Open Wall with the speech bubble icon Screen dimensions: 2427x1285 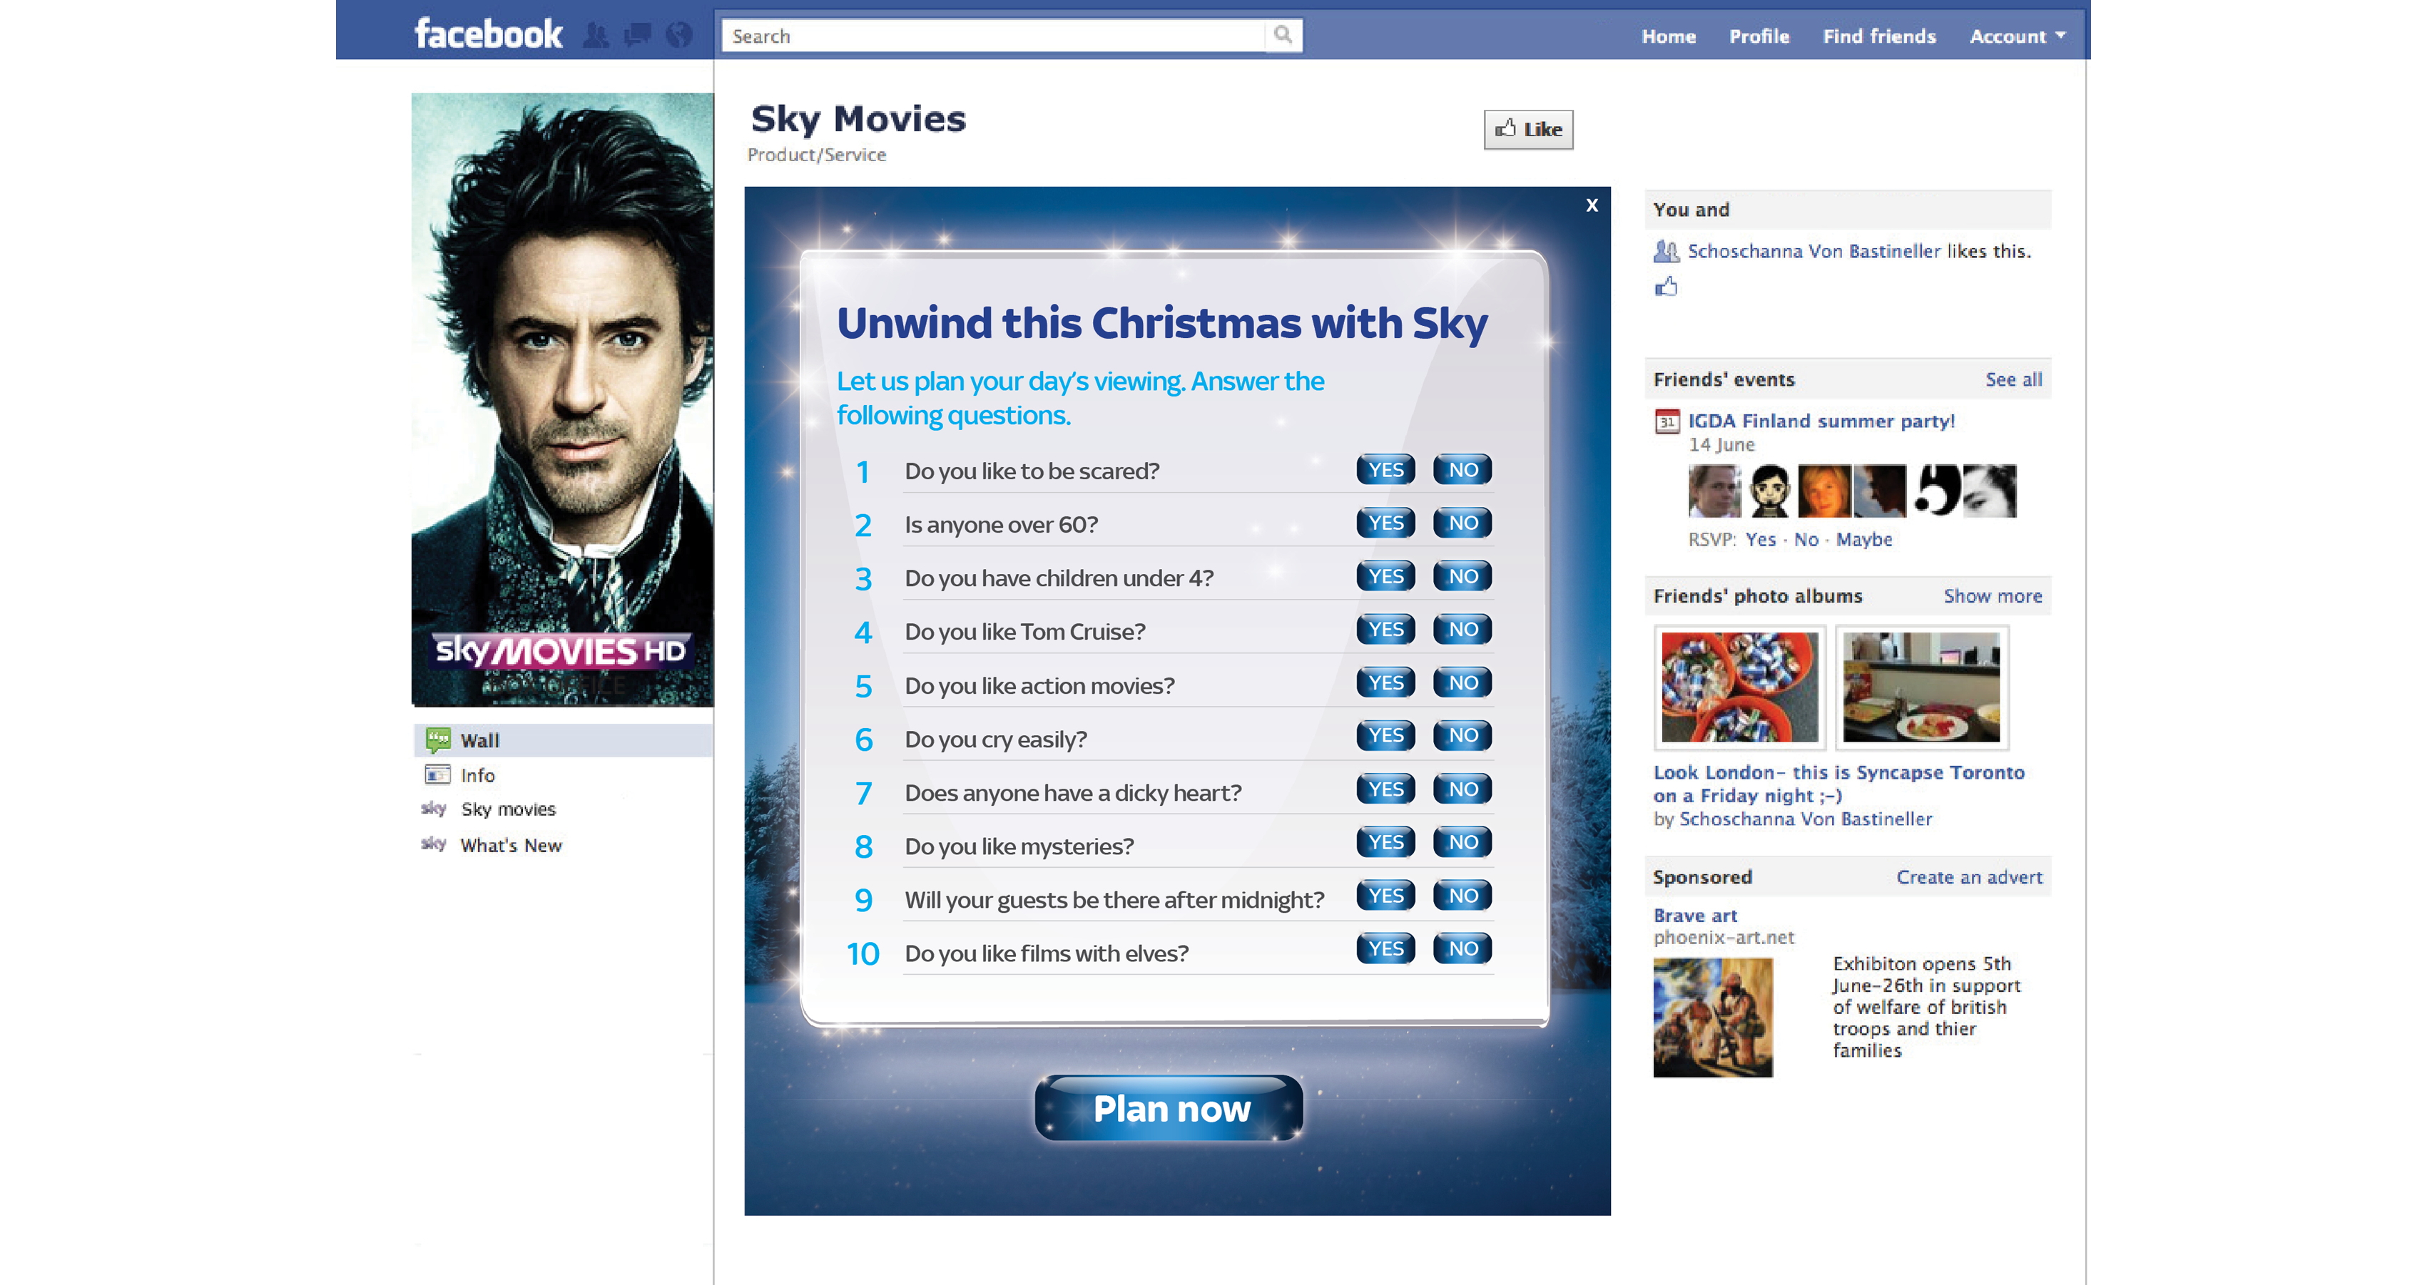point(438,740)
